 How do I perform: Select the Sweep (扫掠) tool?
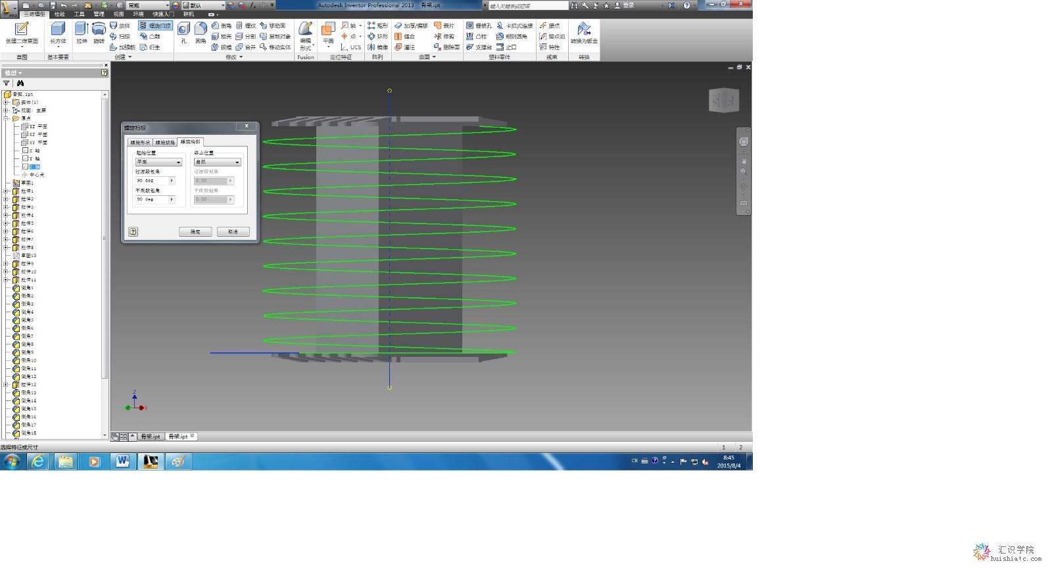[120, 36]
